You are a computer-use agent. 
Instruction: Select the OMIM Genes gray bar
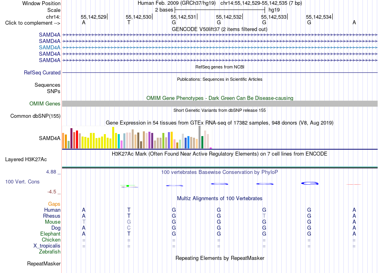coord(220,104)
